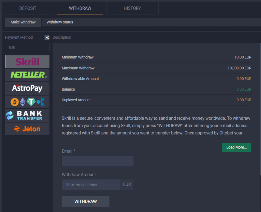Image resolution: width=261 pixels, height=212 pixels.
Task: Focus the Email input field
Action: [x=98, y=161]
